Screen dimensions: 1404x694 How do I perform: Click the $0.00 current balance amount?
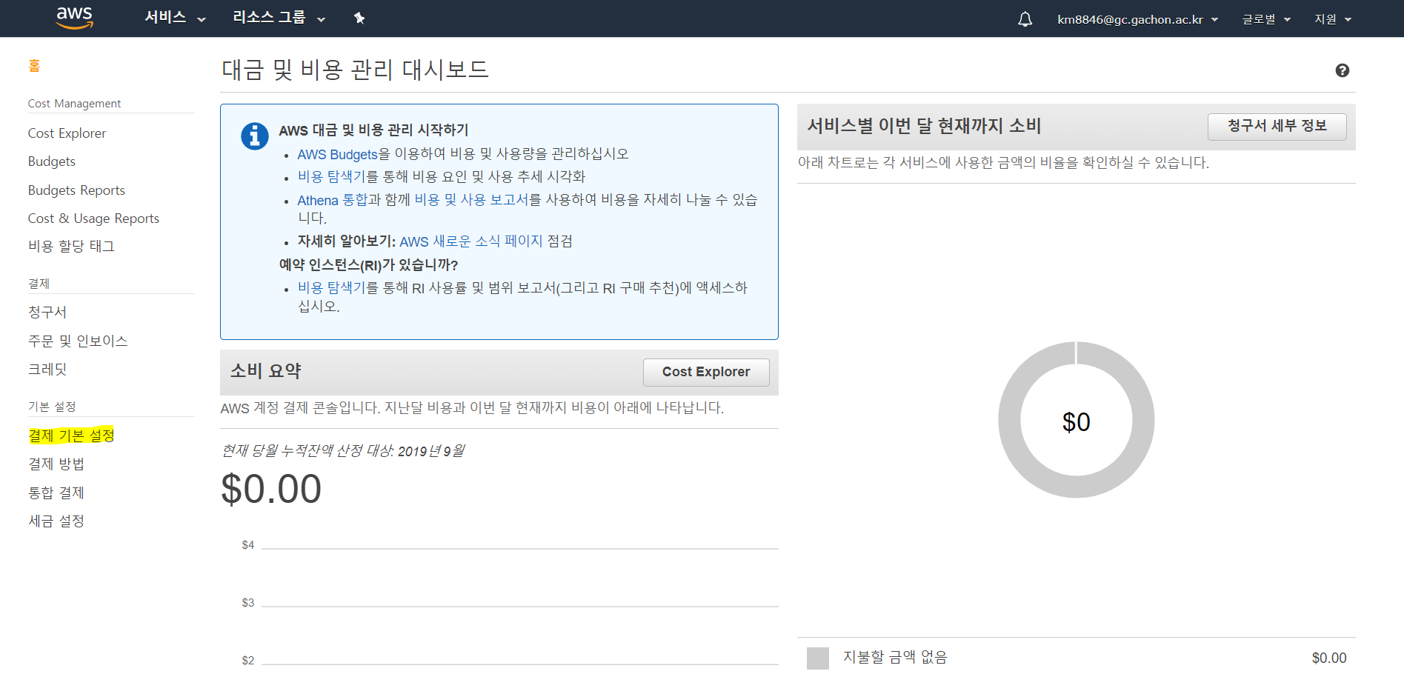click(x=271, y=489)
